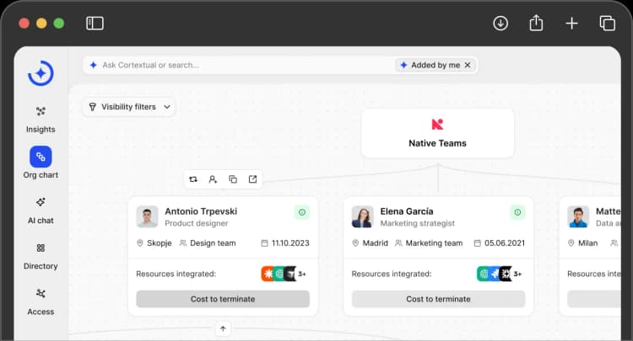Click the profile photo on the Milan card

coord(578,216)
